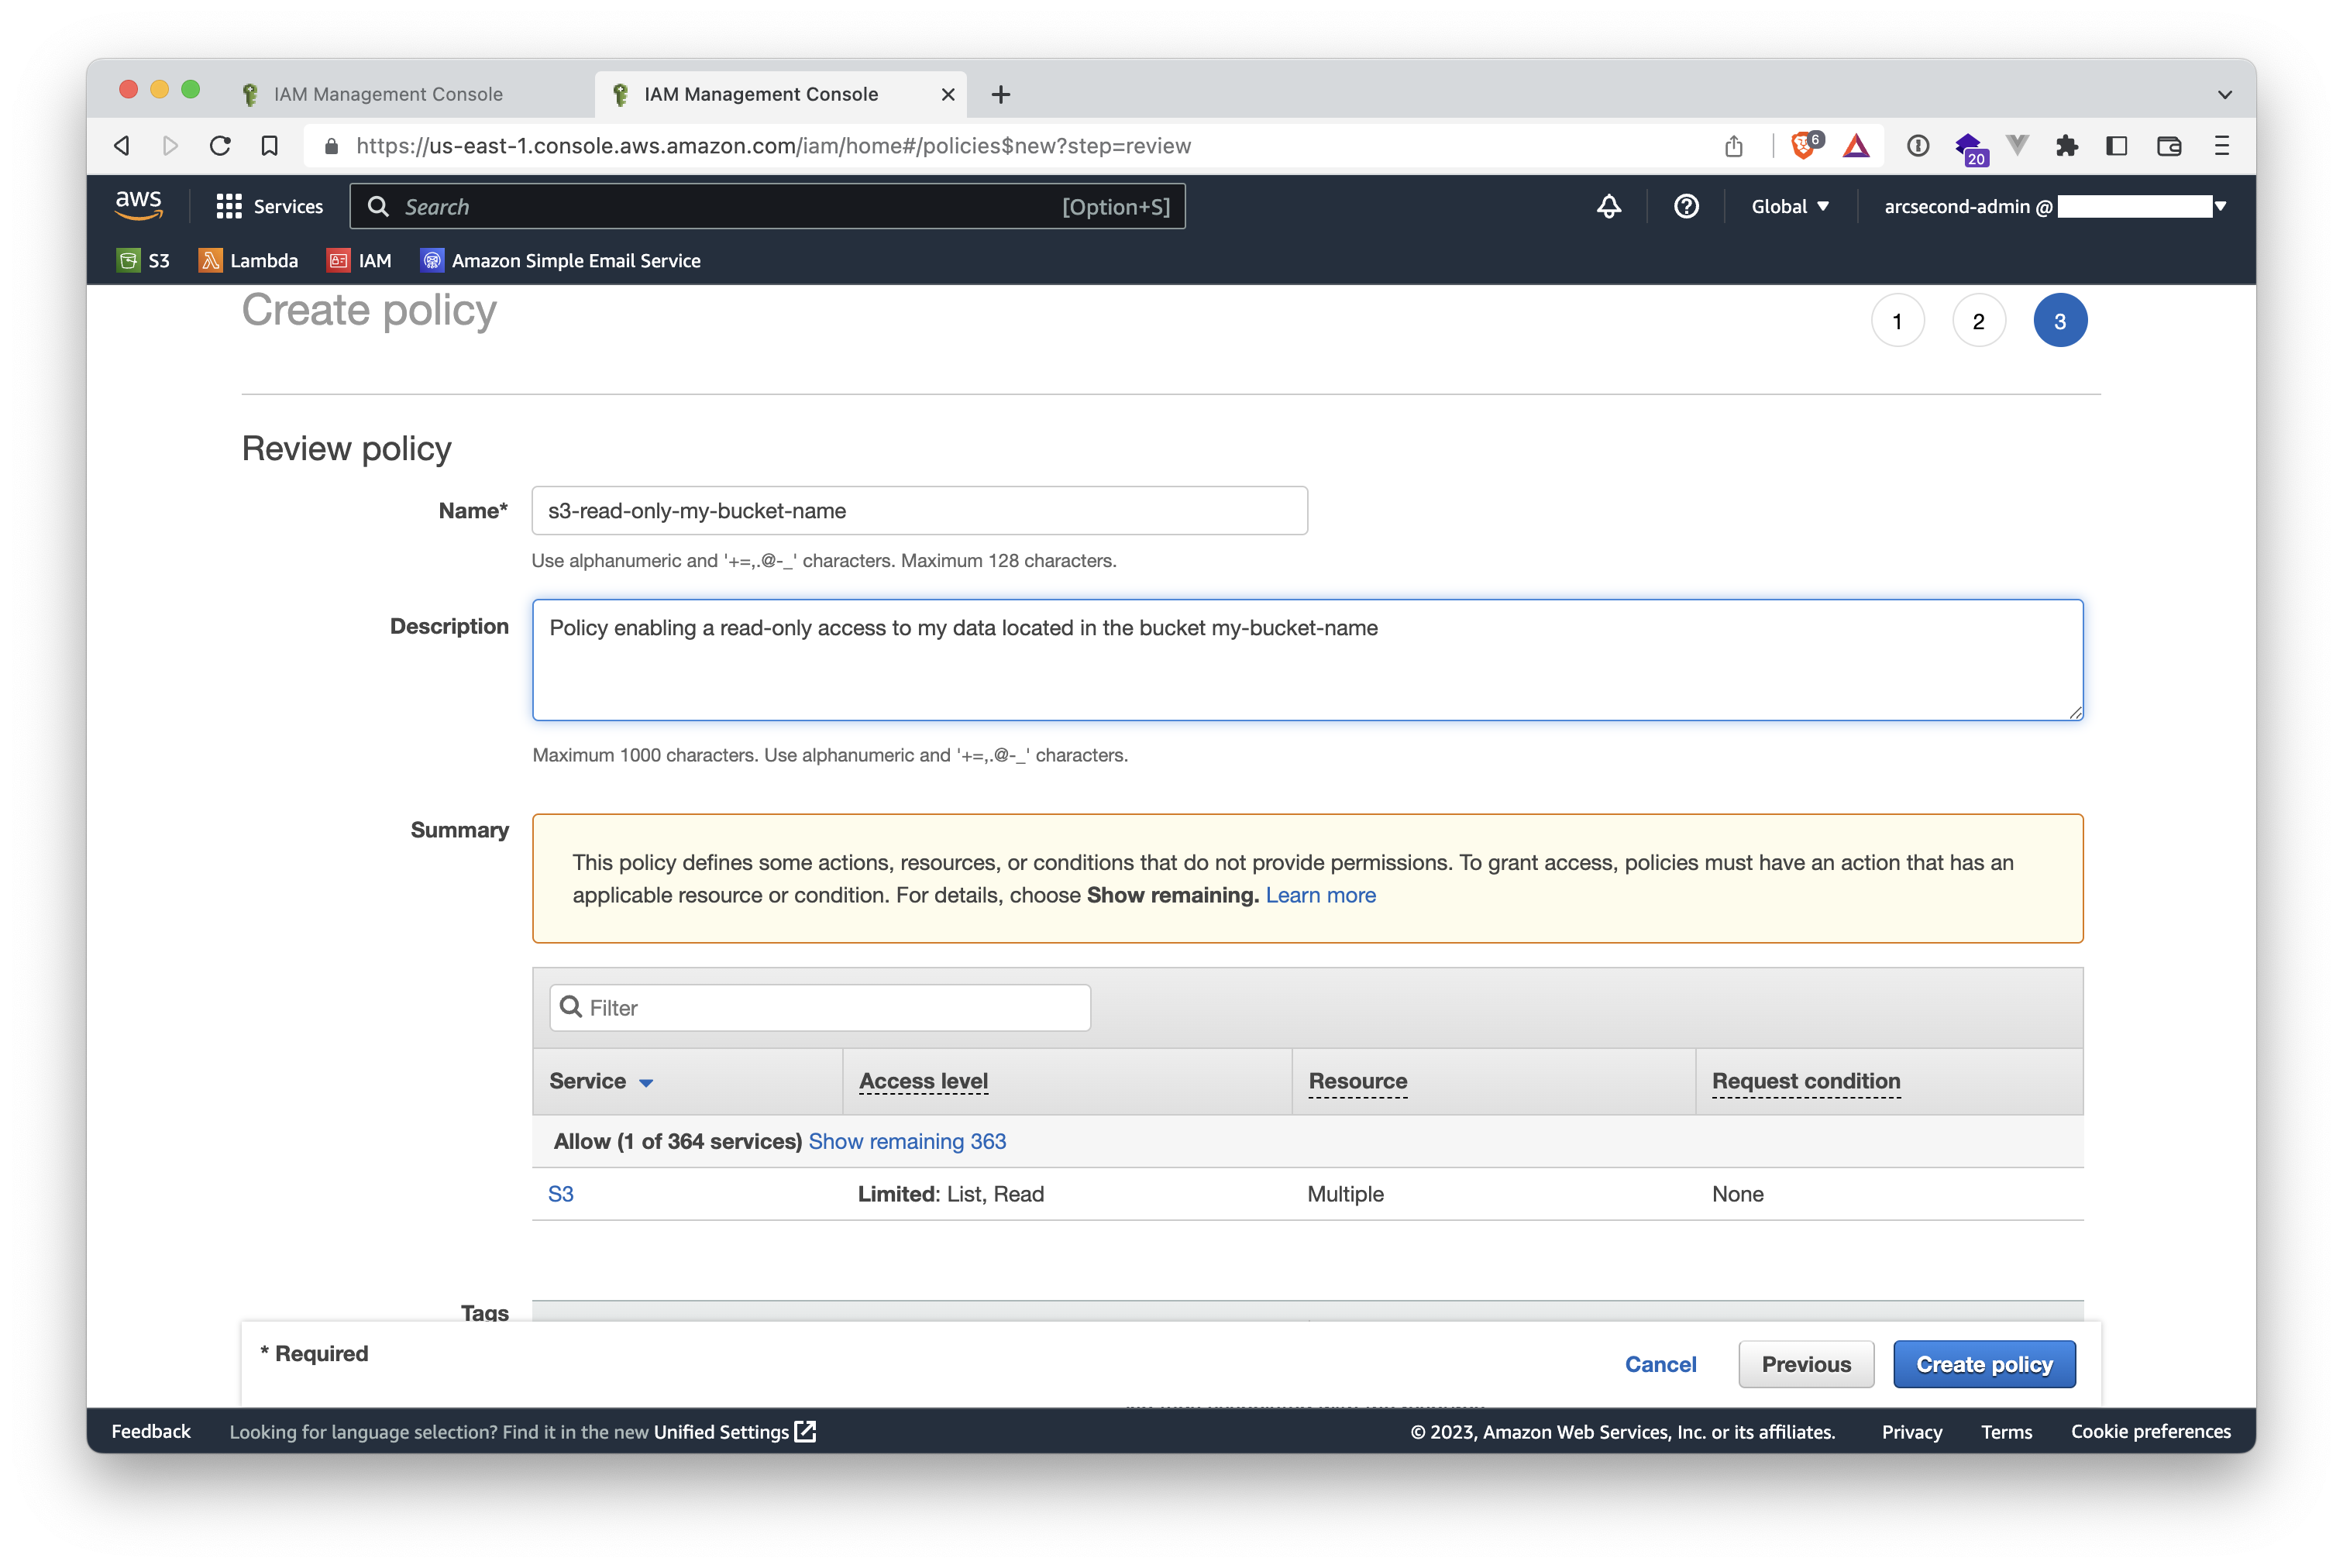Click step 1 circle navigation tab

1895,320
